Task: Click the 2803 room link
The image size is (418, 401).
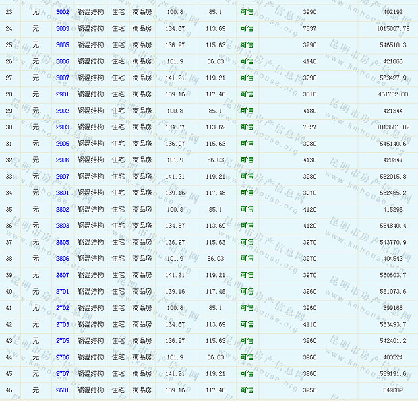Action: [x=63, y=226]
